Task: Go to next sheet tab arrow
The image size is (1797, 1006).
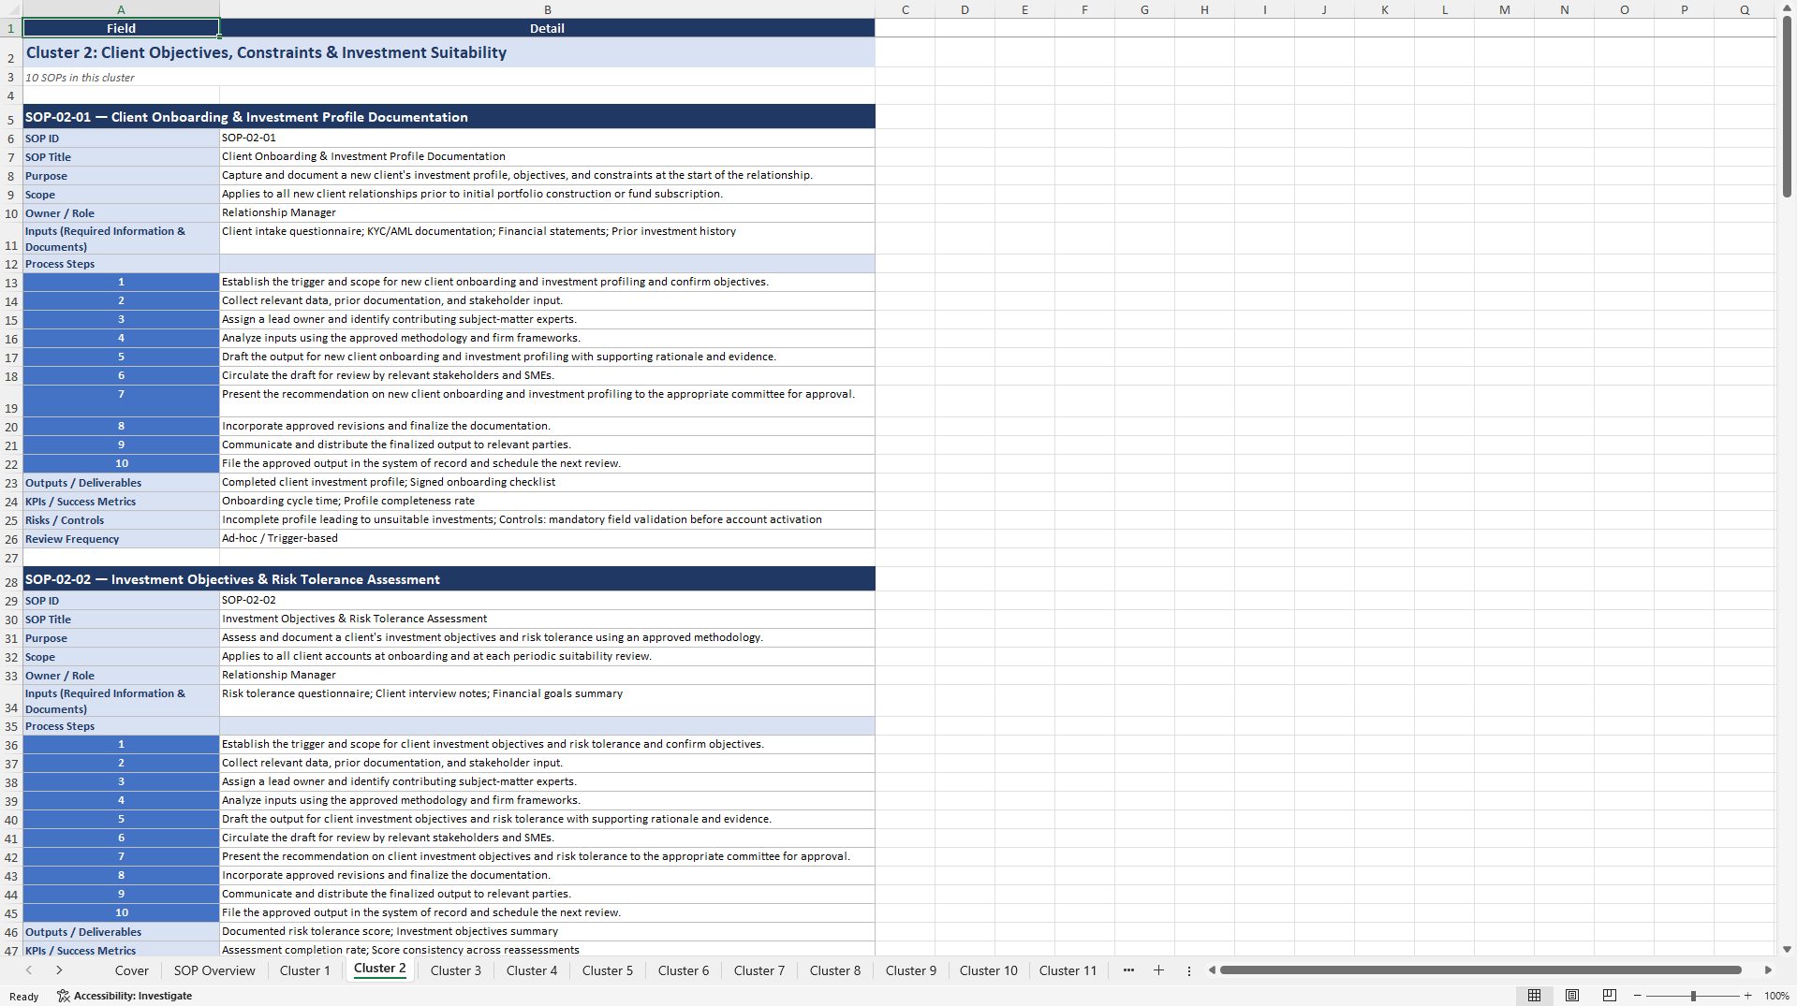Action: 59,970
